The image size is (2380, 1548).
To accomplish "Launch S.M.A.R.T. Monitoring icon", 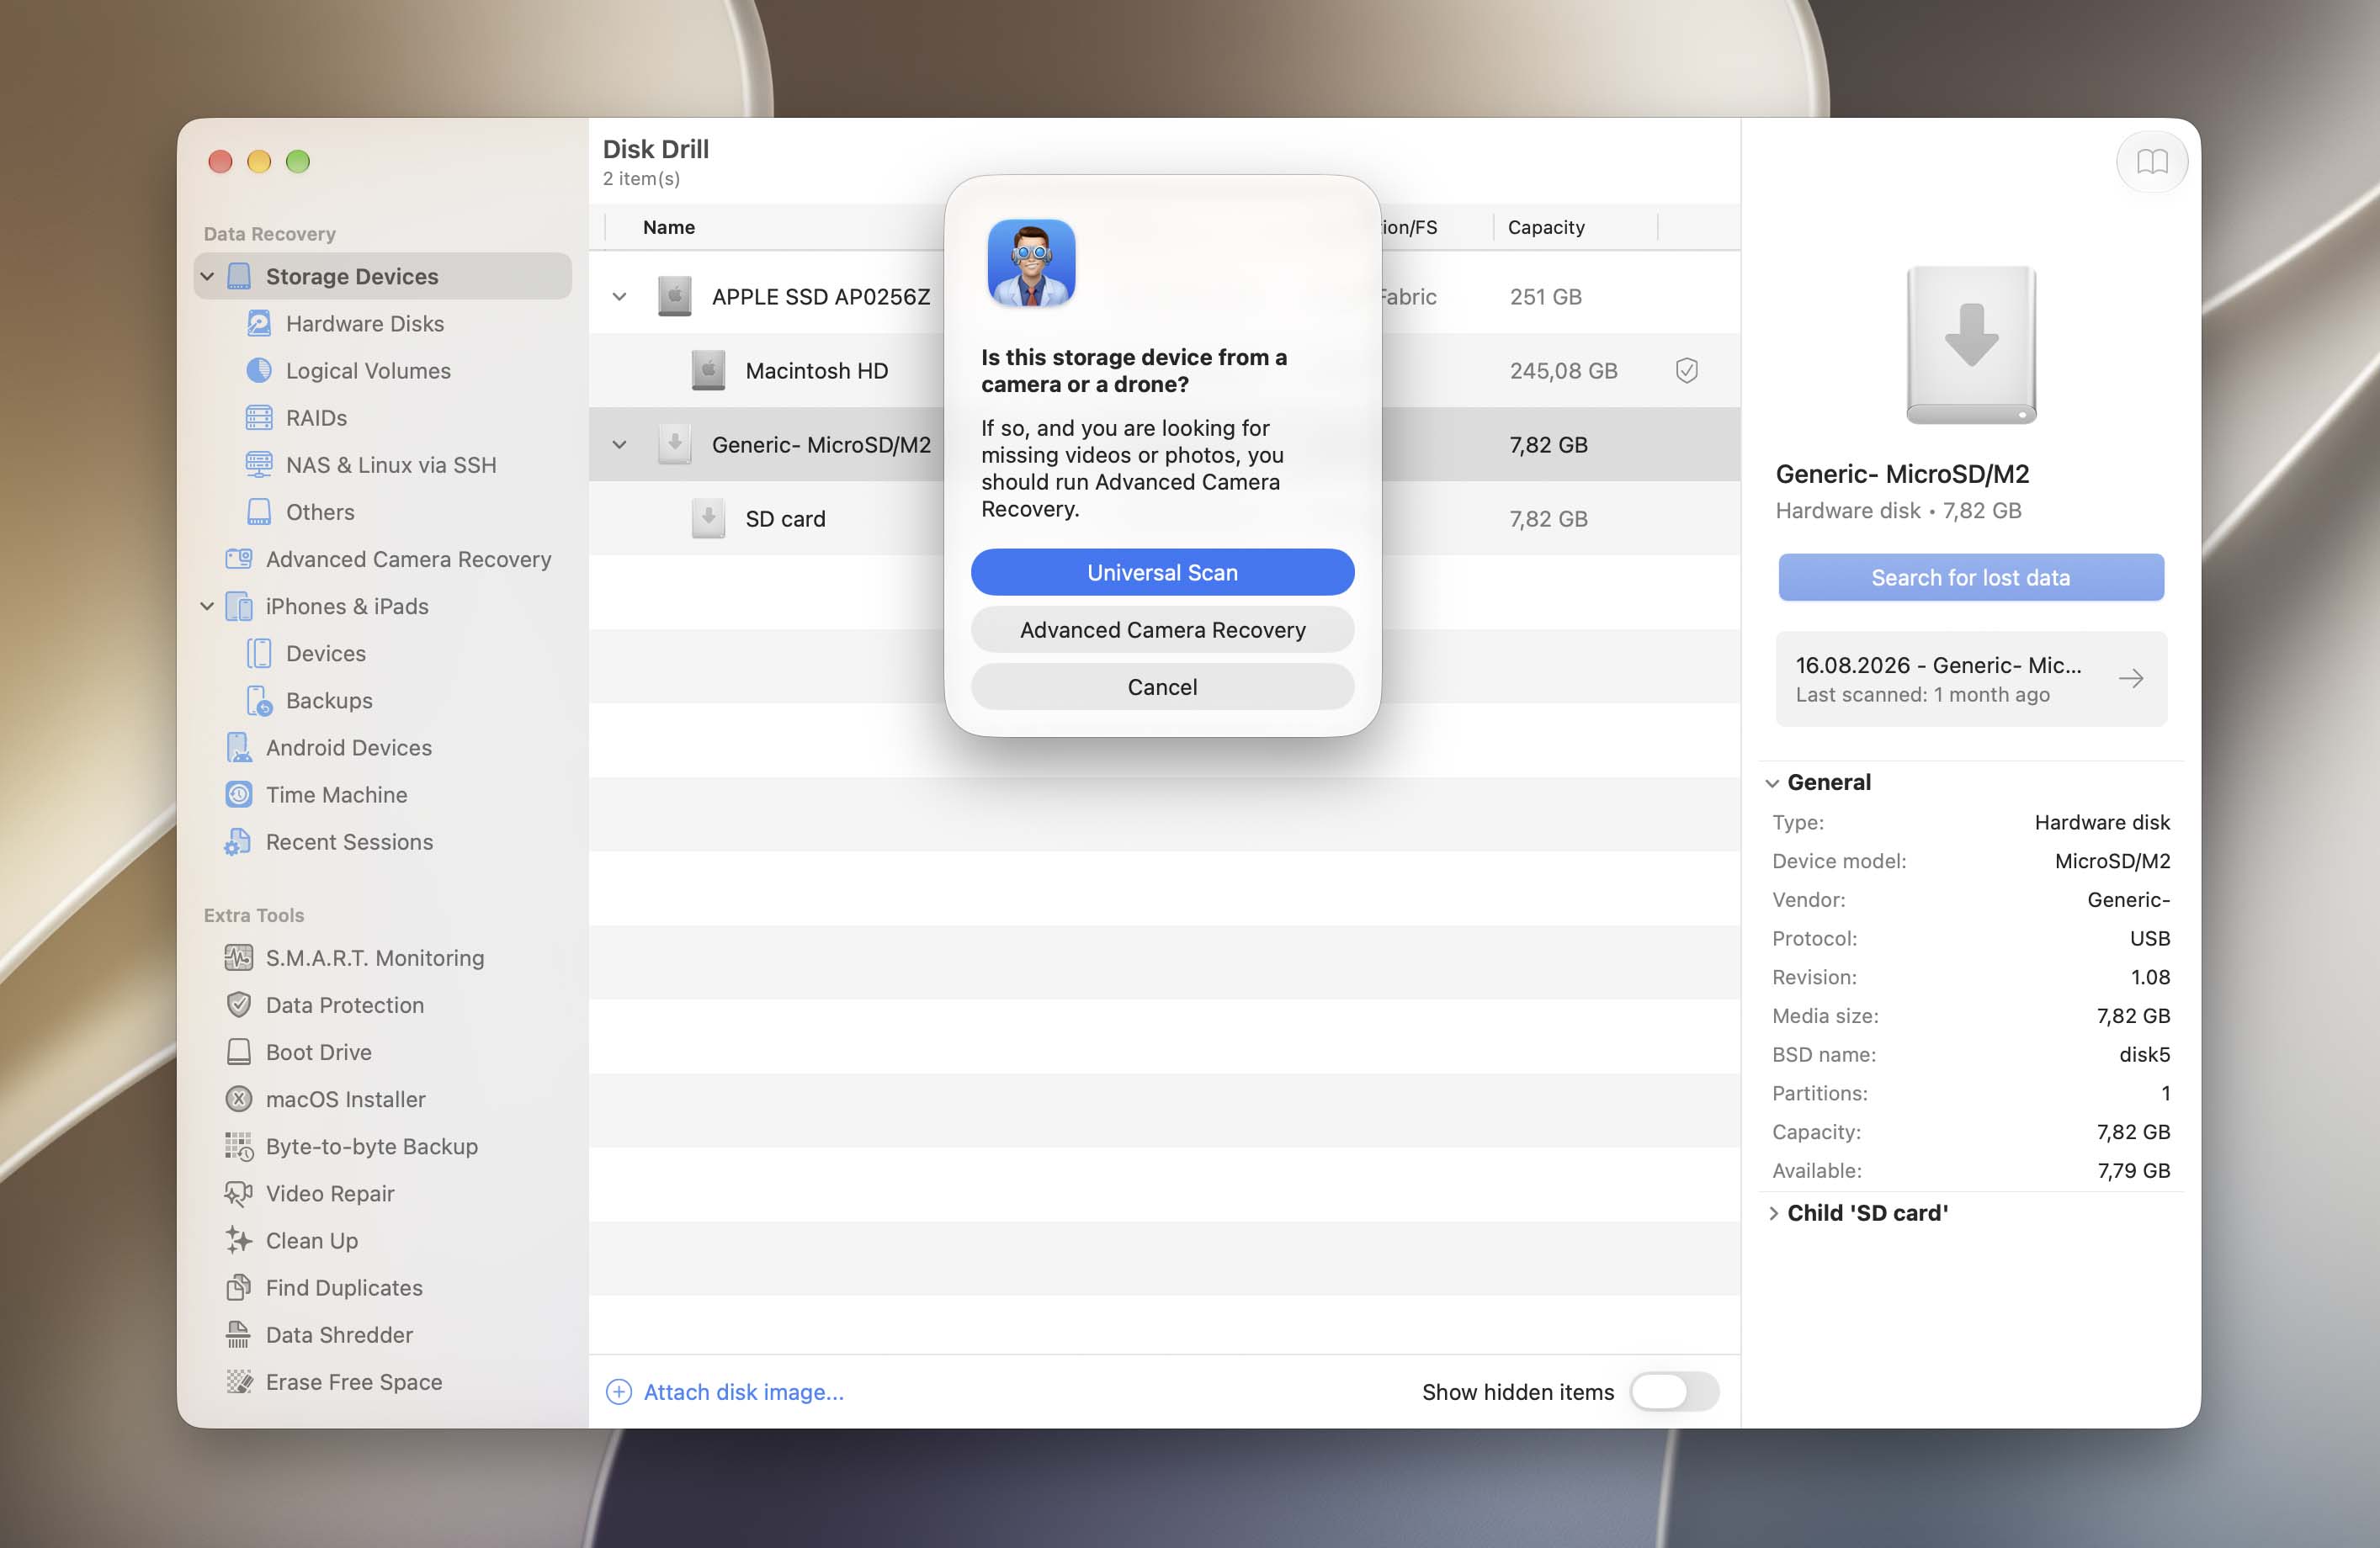I will click(x=239, y=957).
